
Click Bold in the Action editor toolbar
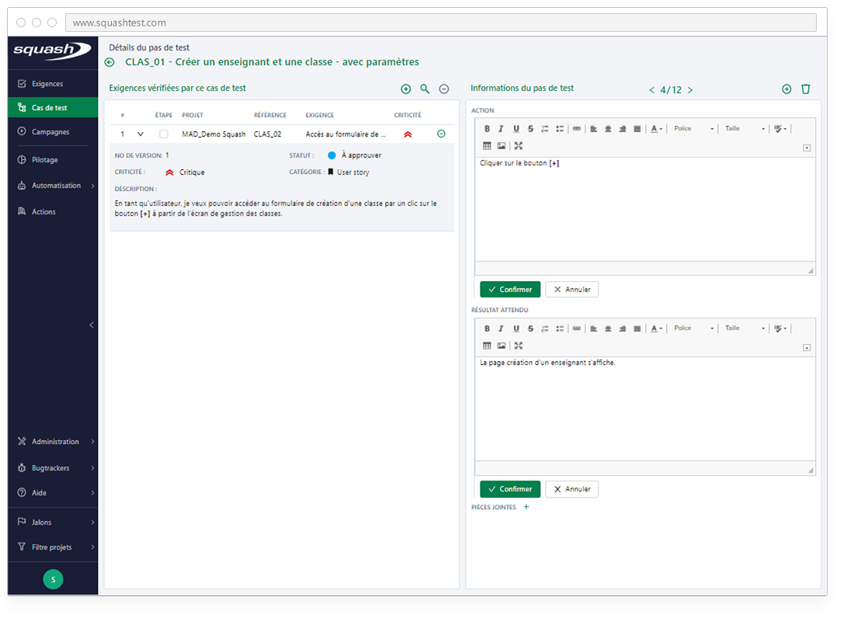pyautogui.click(x=487, y=129)
